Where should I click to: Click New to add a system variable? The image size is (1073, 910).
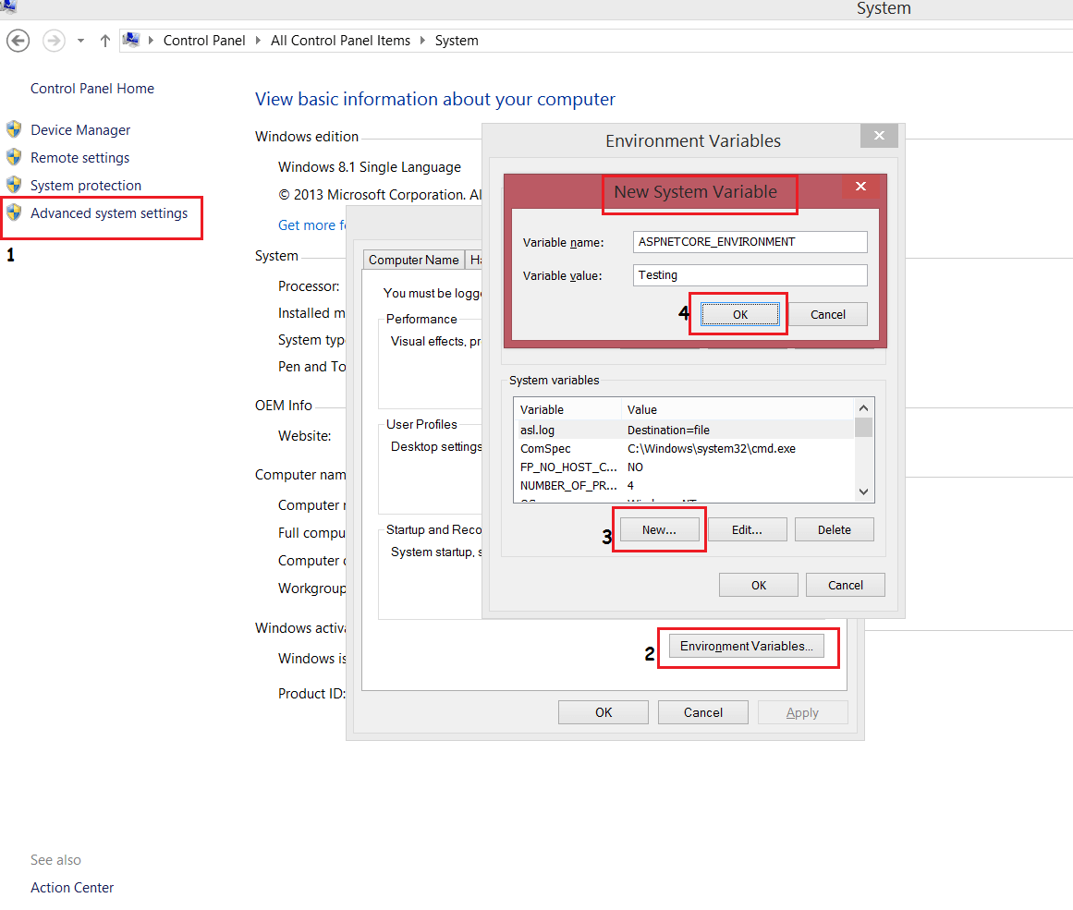[x=659, y=528]
